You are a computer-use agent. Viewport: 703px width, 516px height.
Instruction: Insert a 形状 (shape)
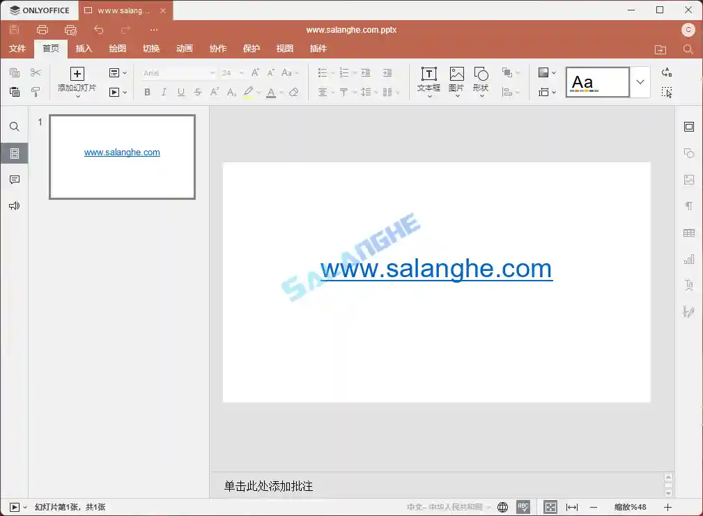coord(481,81)
